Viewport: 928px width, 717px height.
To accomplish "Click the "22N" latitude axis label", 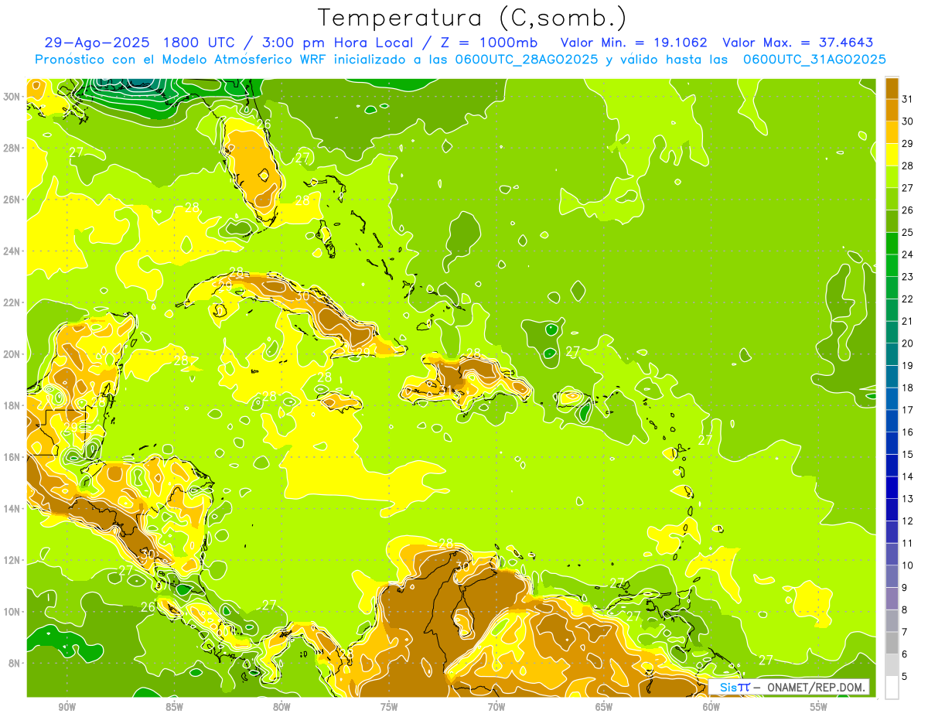I will [12, 302].
